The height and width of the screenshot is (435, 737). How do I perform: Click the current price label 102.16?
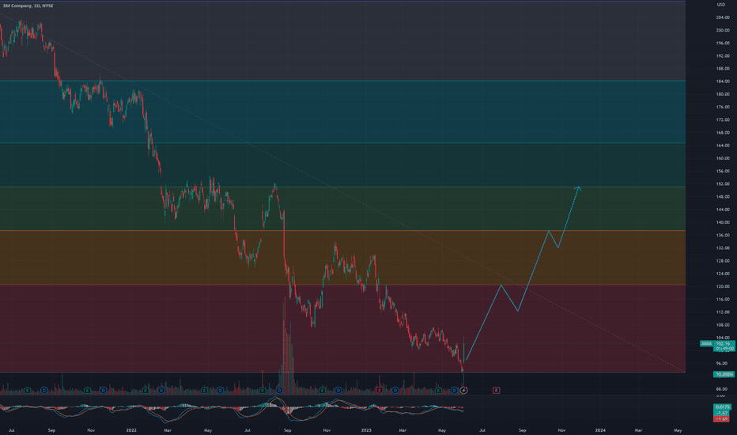click(724, 344)
